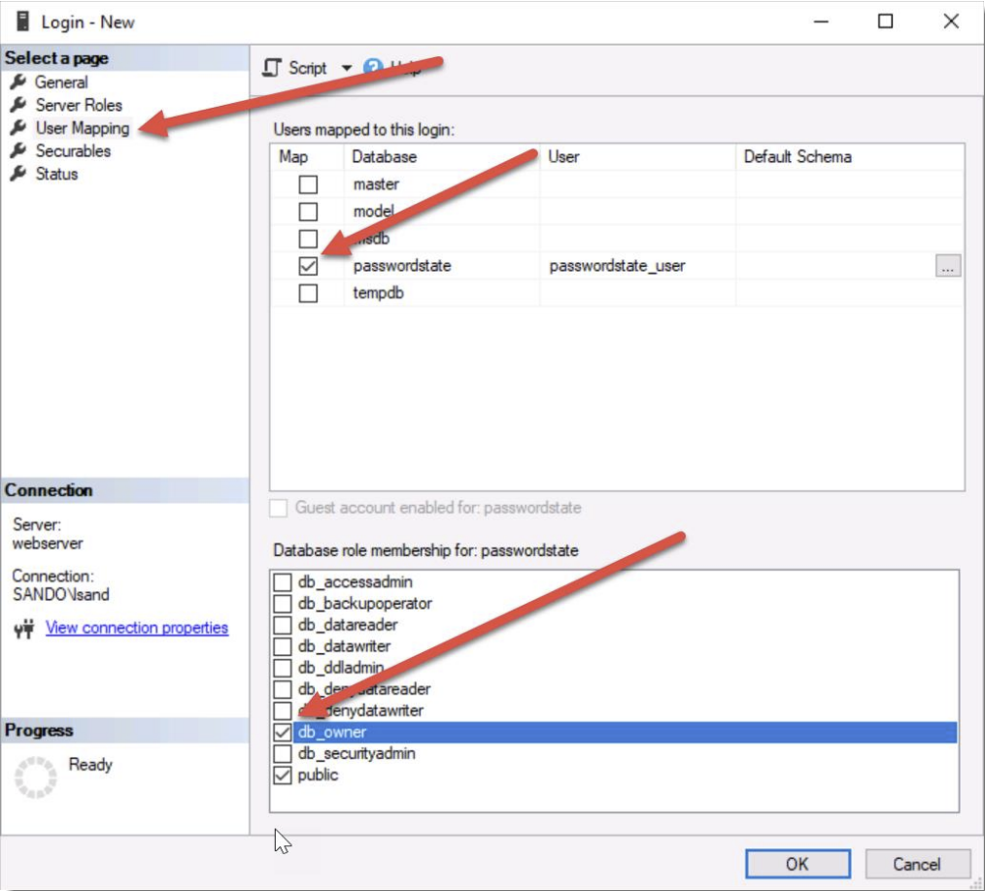Toggle the public role checkbox
This screenshot has width=985, height=891.
pyautogui.click(x=283, y=775)
